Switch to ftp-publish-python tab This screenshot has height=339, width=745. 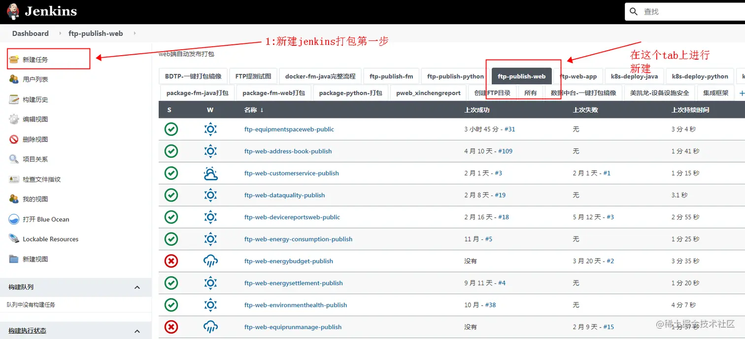[x=455, y=76]
